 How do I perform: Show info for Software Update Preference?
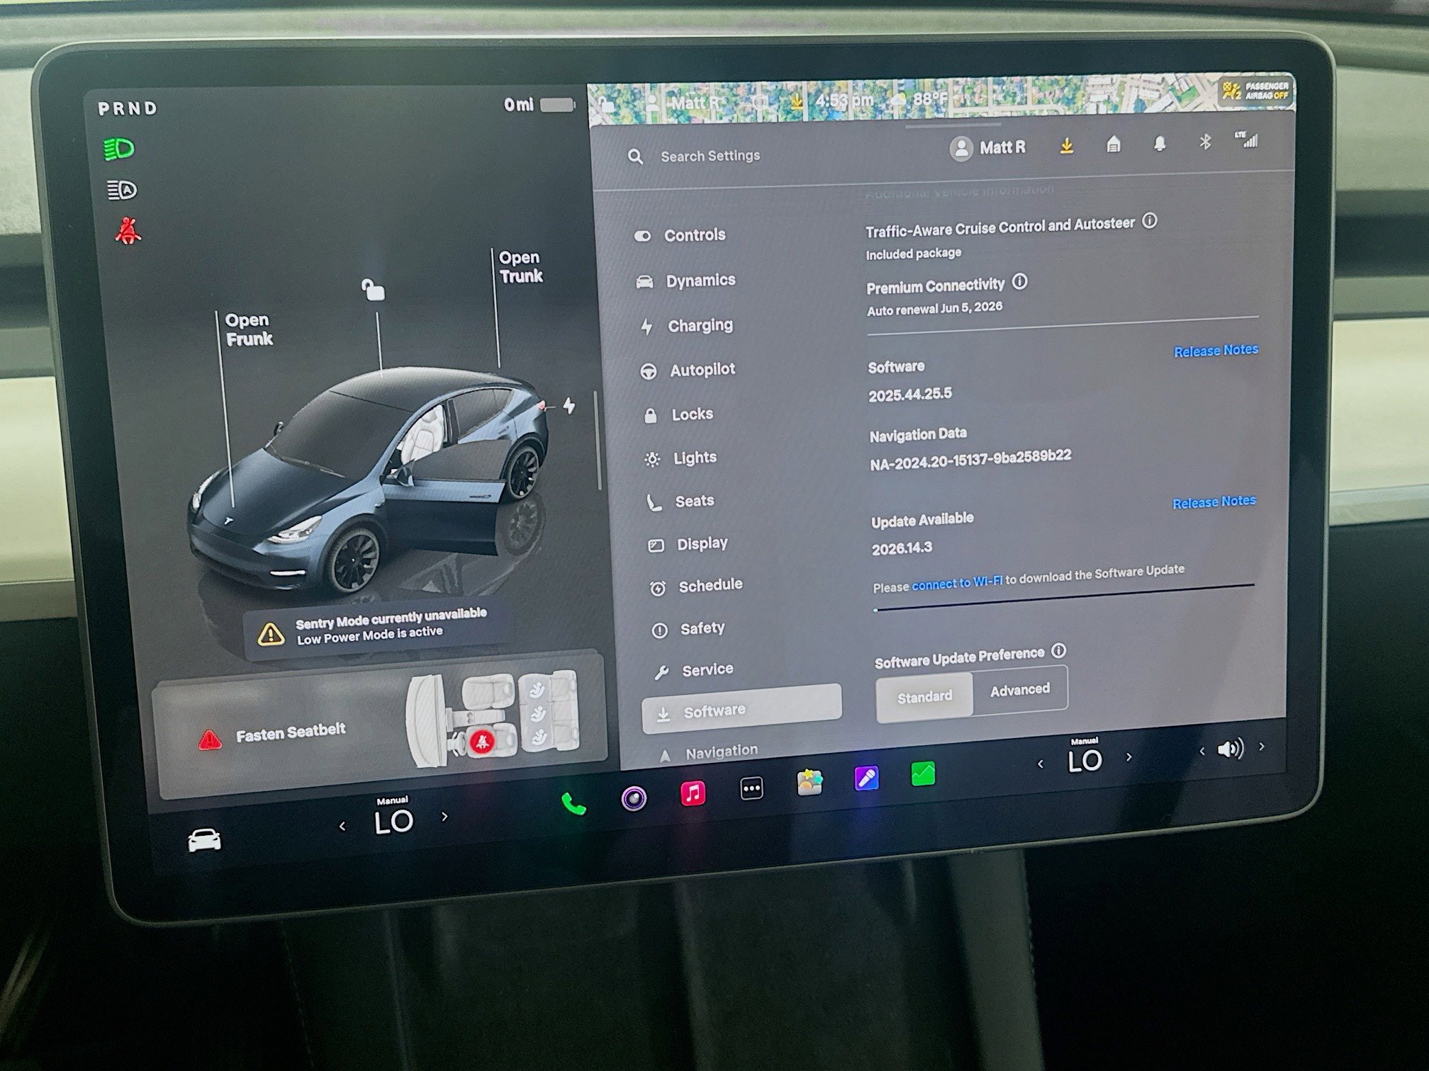tap(1058, 650)
